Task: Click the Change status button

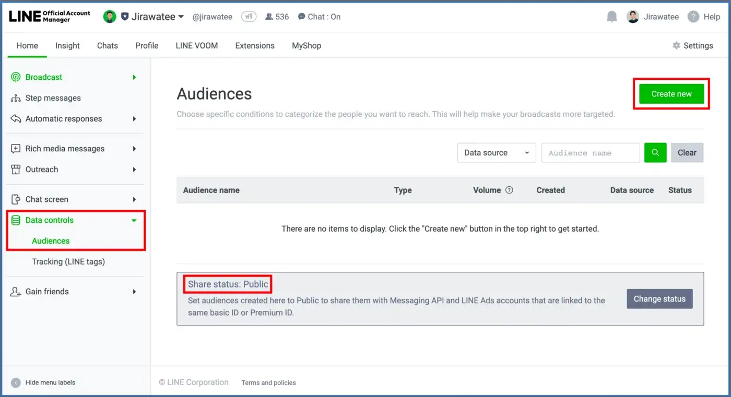Action: pos(659,299)
